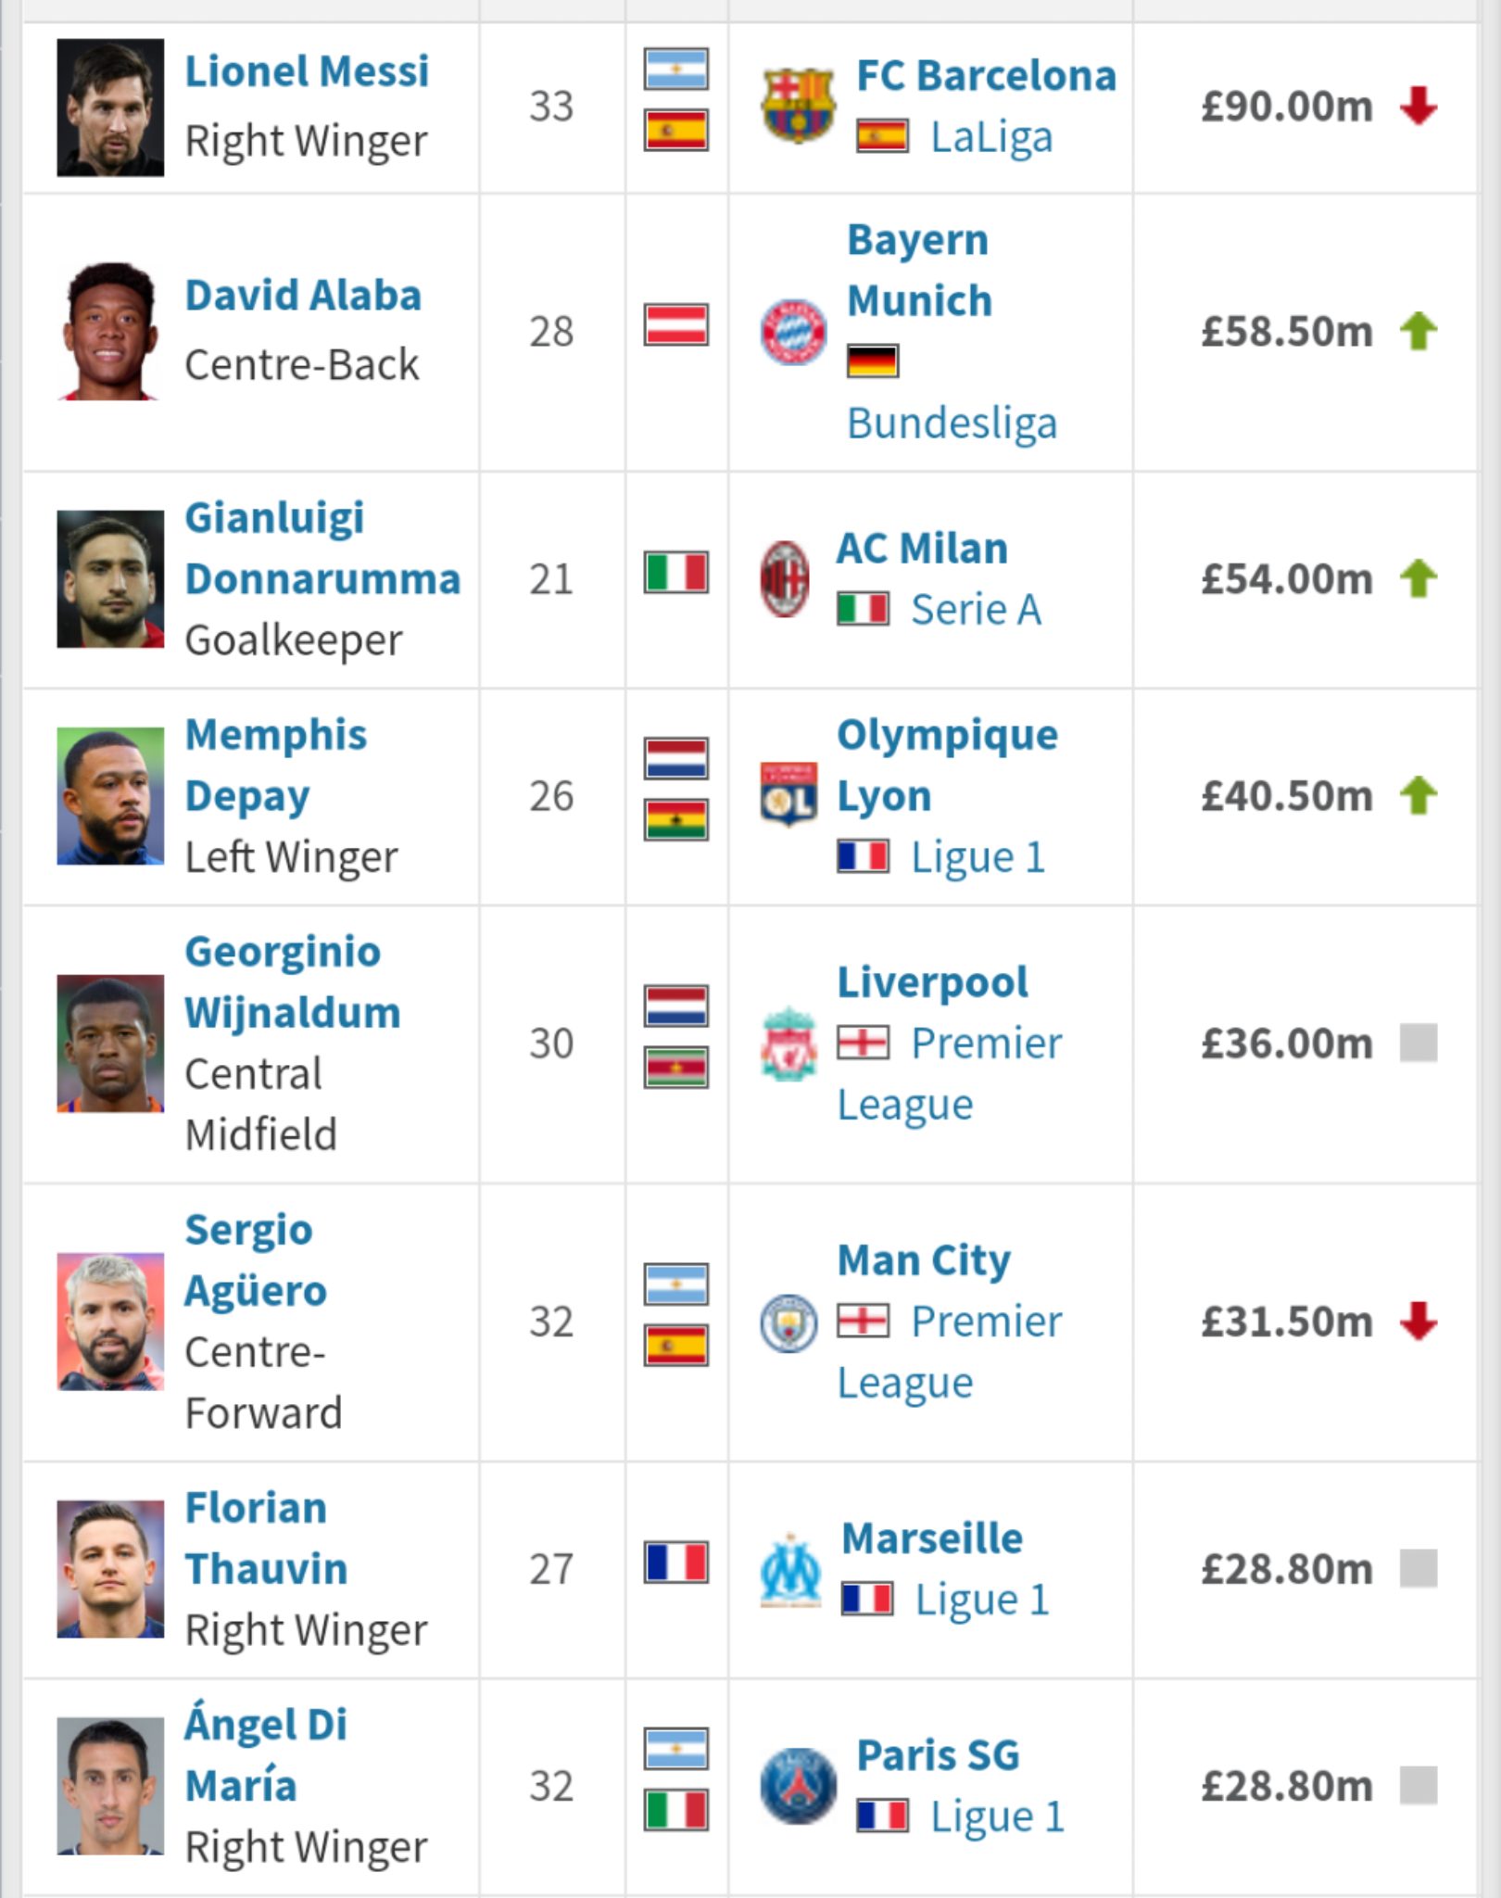Go to the LaLiga competition page
The image size is (1501, 1898).
(991, 138)
